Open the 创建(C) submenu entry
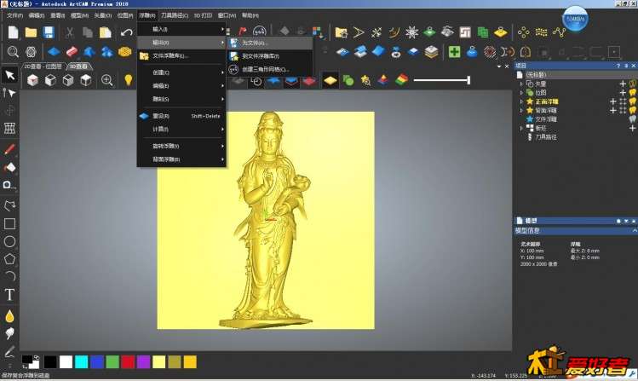This screenshot has width=638, height=381. tap(181, 72)
